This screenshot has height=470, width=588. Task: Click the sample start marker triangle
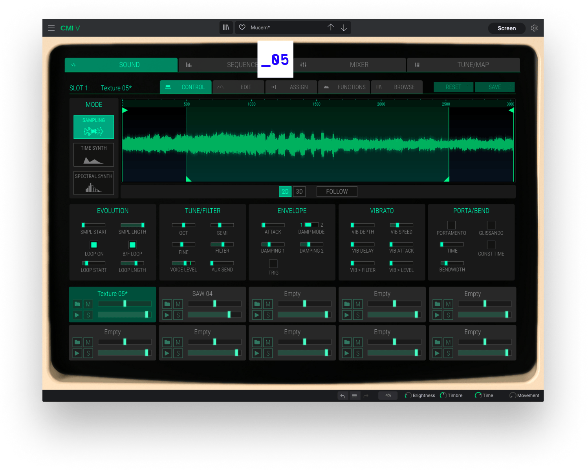pyautogui.click(x=125, y=110)
